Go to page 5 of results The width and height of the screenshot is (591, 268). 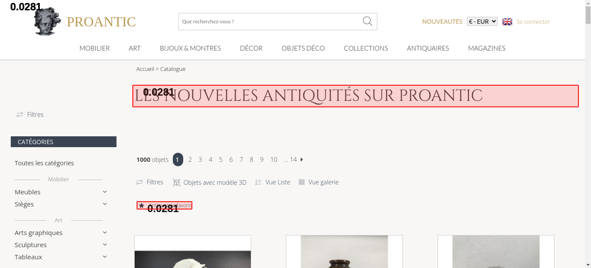pyautogui.click(x=221, y=160)
